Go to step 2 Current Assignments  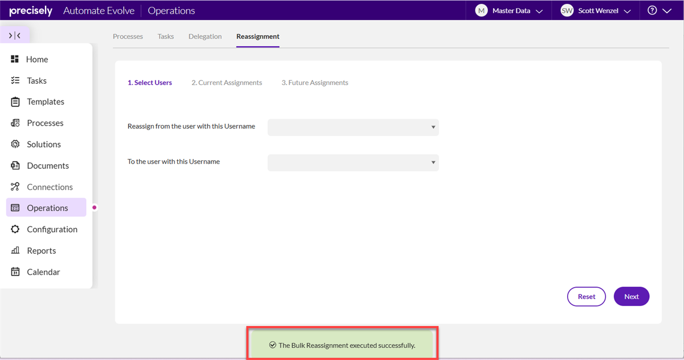coord(227,83)
